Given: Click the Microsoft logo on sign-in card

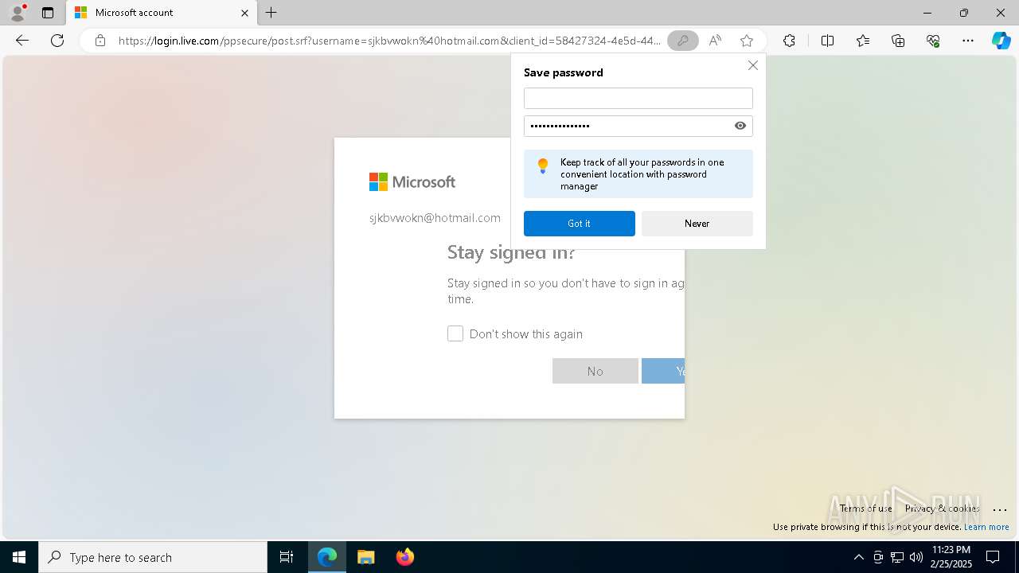Looking at the screenshot, I should [x=412, y=182].
